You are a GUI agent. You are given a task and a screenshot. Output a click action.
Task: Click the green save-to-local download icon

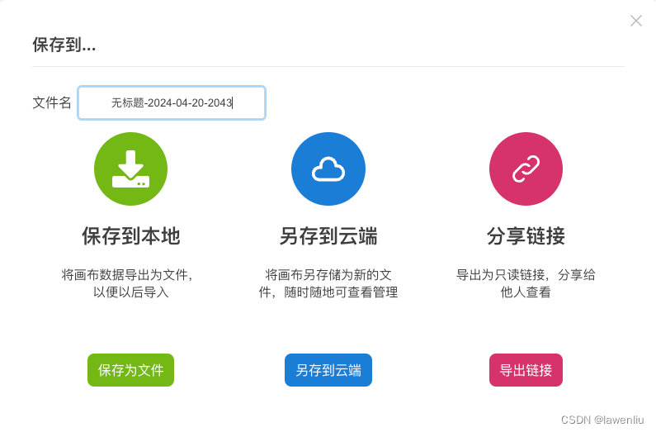(130, 169)
